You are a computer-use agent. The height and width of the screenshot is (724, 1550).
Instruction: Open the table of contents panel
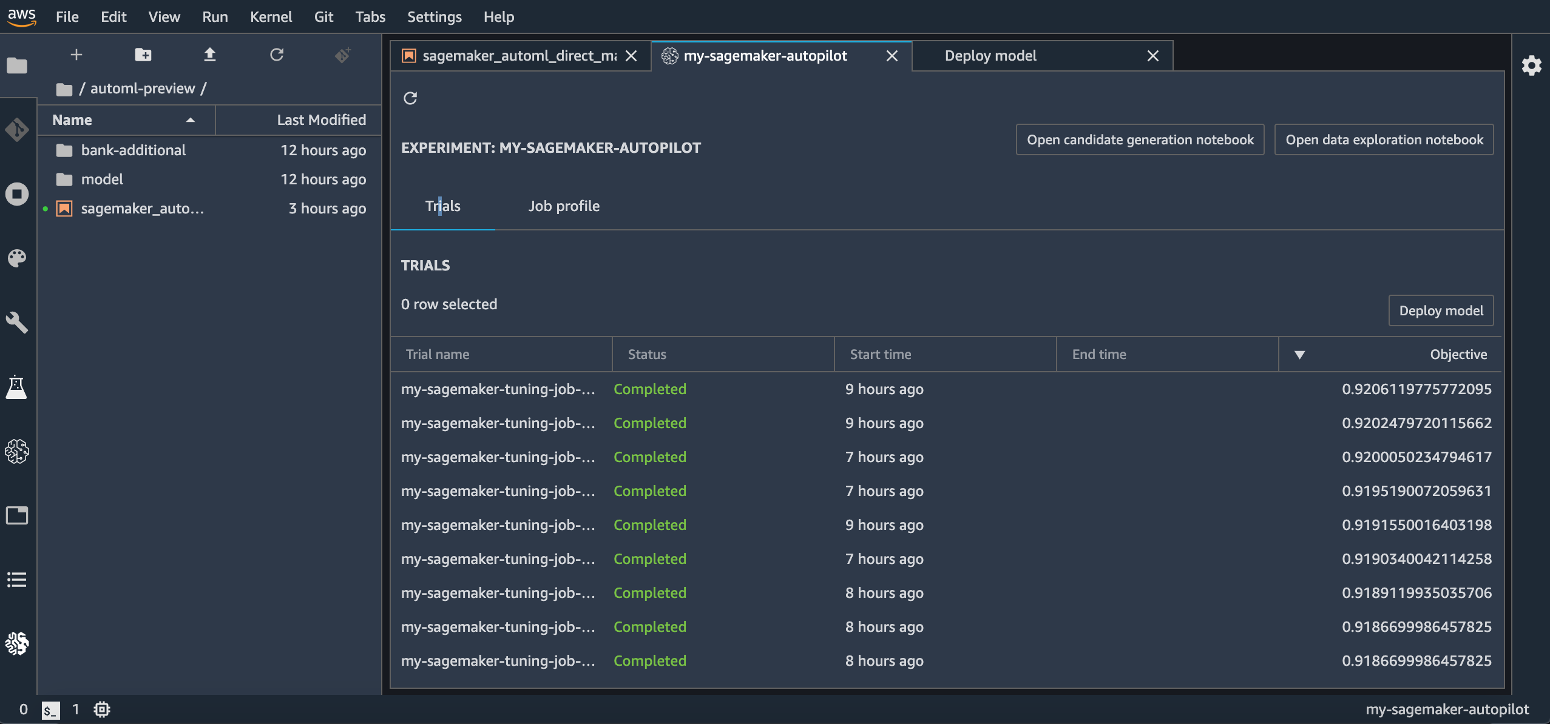coord(17,580)
